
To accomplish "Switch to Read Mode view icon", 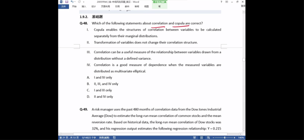I will (x=195, y=138).
